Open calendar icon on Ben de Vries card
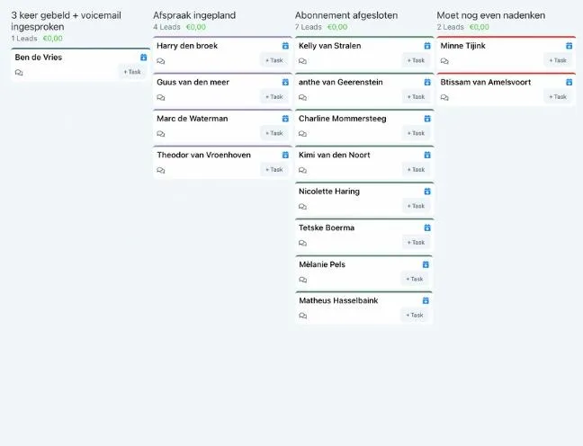Screen dimensions: 583x446 [x=144, y=58]
